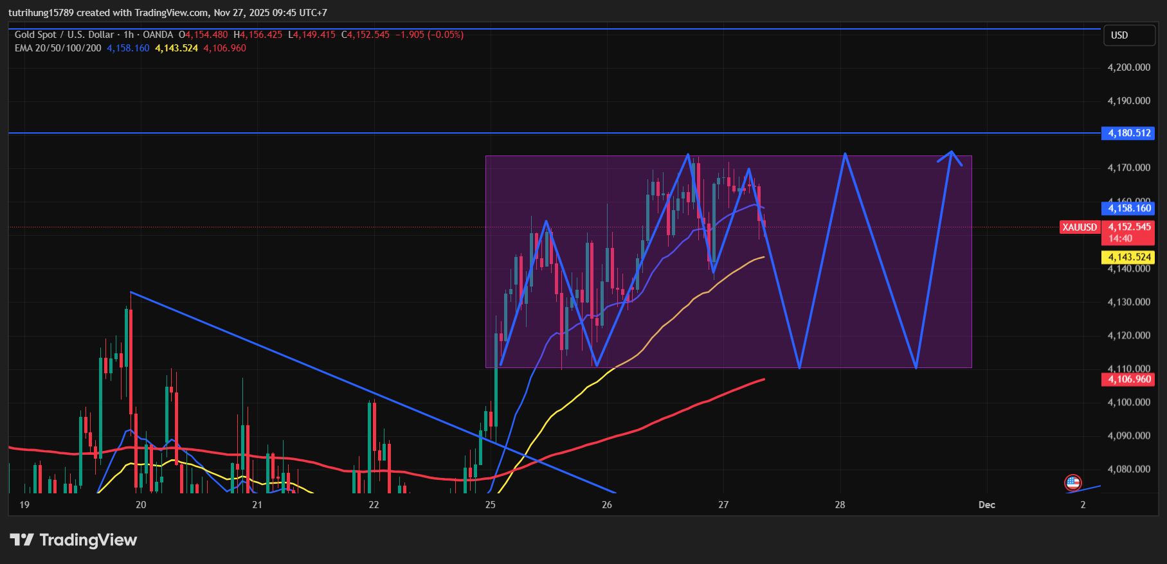Click the Dec label on the time axis
Screen dimensions: 1167x564
coord(986,505)
